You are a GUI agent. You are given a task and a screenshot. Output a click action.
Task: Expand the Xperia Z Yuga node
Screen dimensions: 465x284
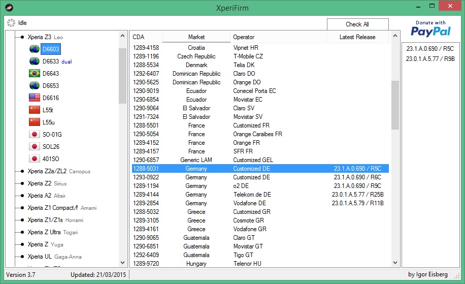(x=22, y=244)
